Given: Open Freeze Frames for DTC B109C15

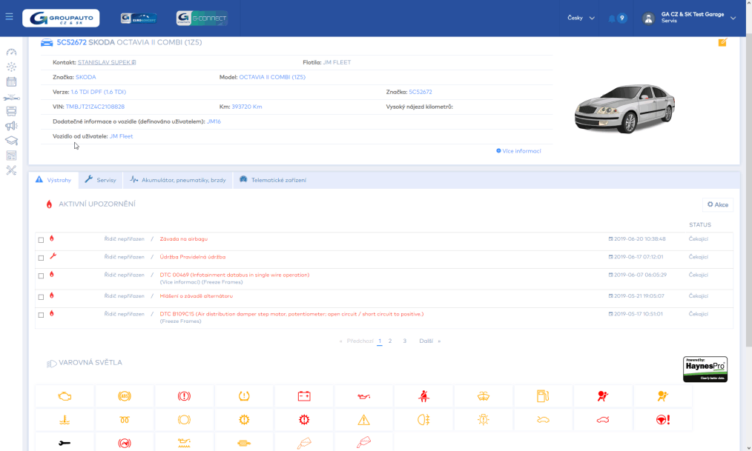Looking at the screenshot, I should pyautogui.click(x=180, y=321).
